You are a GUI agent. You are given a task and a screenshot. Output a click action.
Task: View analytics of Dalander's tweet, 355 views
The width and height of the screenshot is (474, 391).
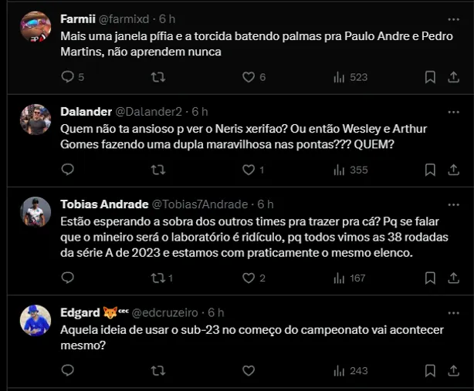pos(350,170)
